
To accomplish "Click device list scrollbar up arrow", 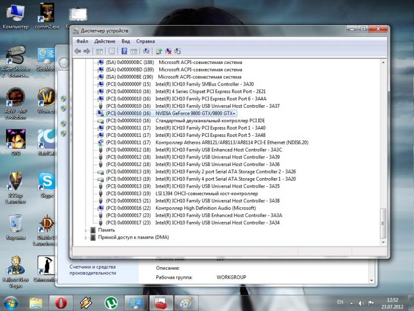I will (x=383, y=62).
